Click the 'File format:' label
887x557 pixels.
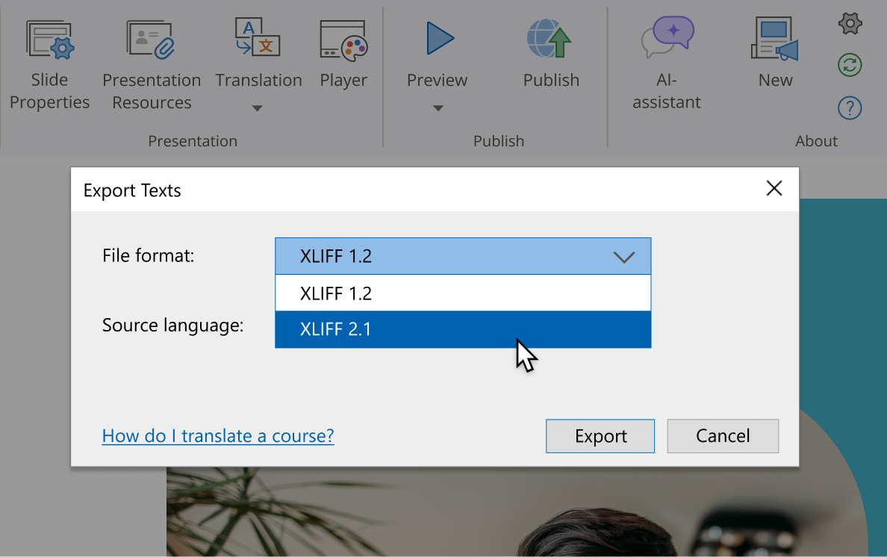pyautogui.click(x=149, y=255)
